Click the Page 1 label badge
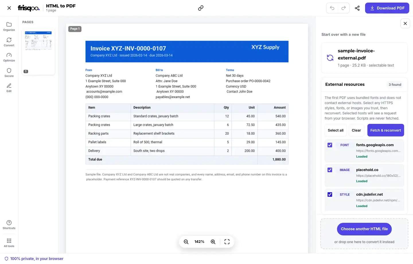Viewport: 413px width, 264px height. tap(75, 29)
